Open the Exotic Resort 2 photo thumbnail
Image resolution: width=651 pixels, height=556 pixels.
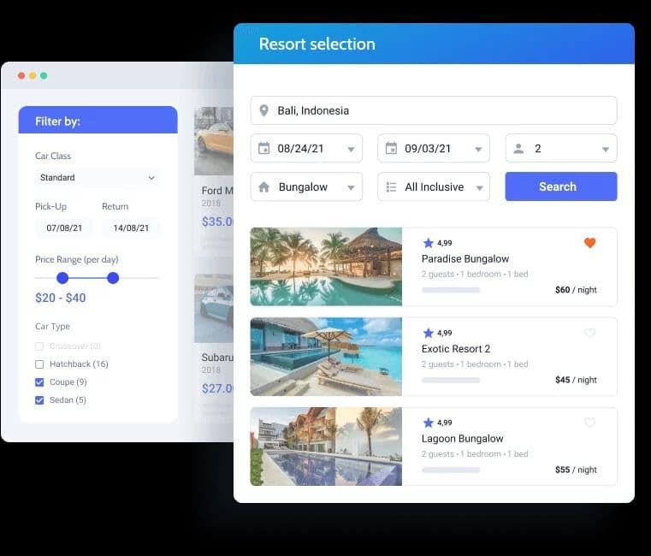326,357
